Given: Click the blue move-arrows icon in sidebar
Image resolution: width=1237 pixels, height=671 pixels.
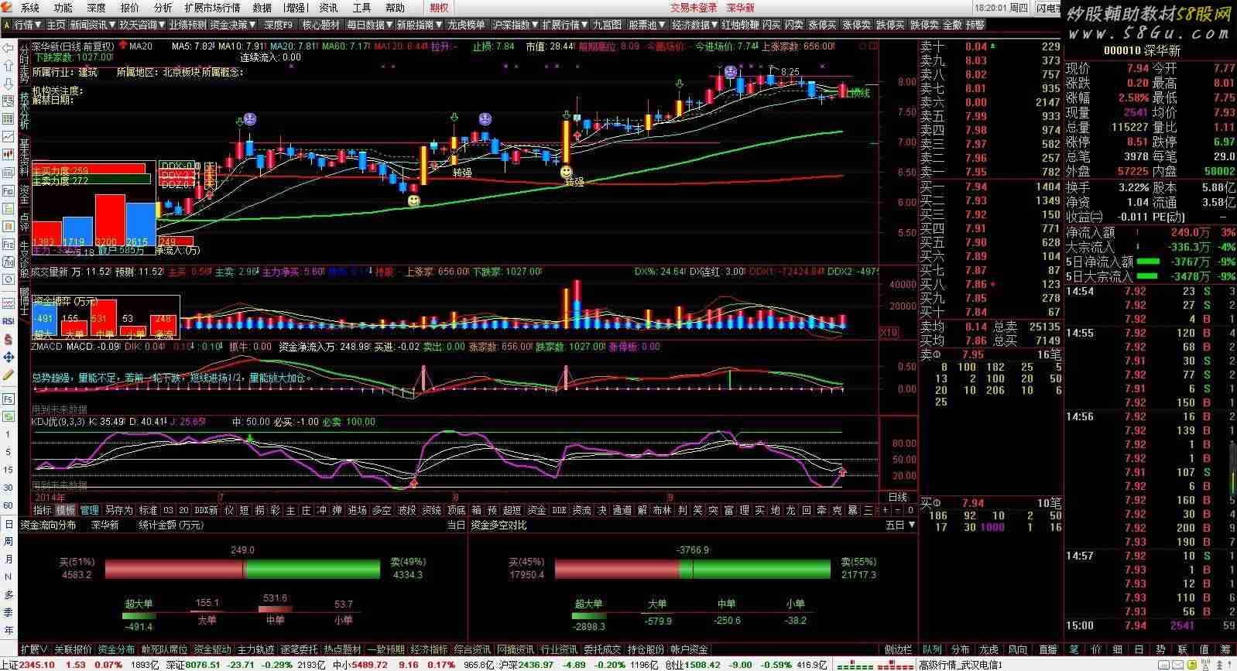Looking at the screenshot, I should coord(9,357).
